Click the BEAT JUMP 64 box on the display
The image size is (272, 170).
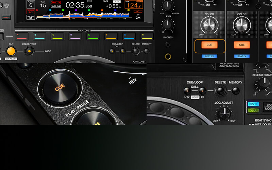click(x=31, y=17)
